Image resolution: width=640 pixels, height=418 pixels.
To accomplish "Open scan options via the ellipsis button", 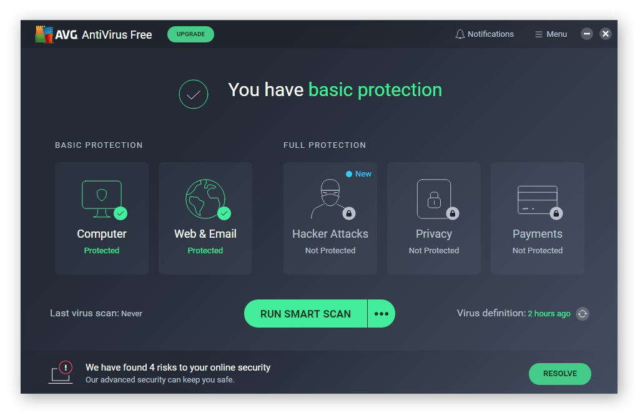I will coord(382,314).
